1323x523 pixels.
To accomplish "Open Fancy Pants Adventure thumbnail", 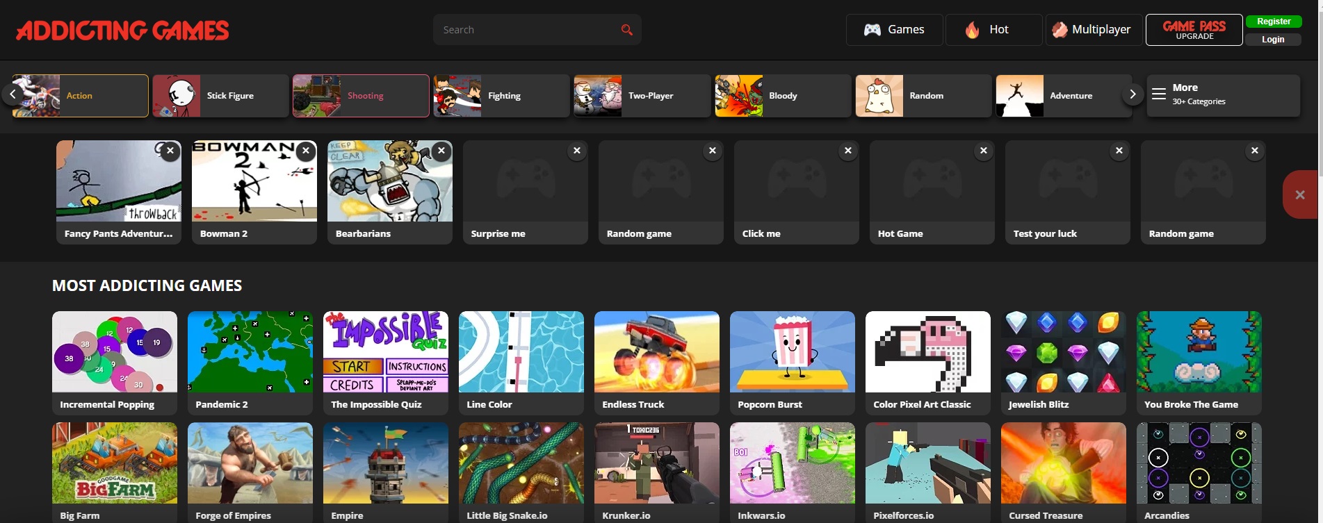I will 119,181.
